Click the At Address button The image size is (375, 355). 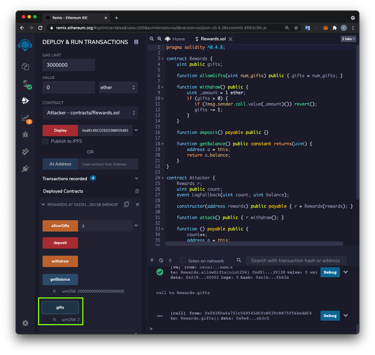[60, 164]
